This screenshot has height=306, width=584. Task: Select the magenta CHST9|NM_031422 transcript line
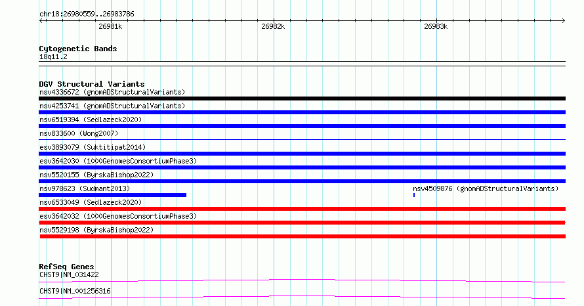click(x=302, y=280)
